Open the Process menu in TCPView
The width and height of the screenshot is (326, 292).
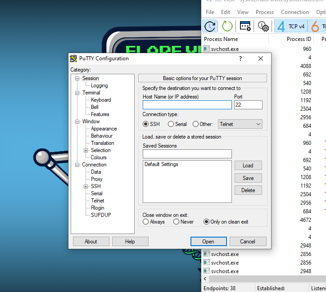point(265,12)
